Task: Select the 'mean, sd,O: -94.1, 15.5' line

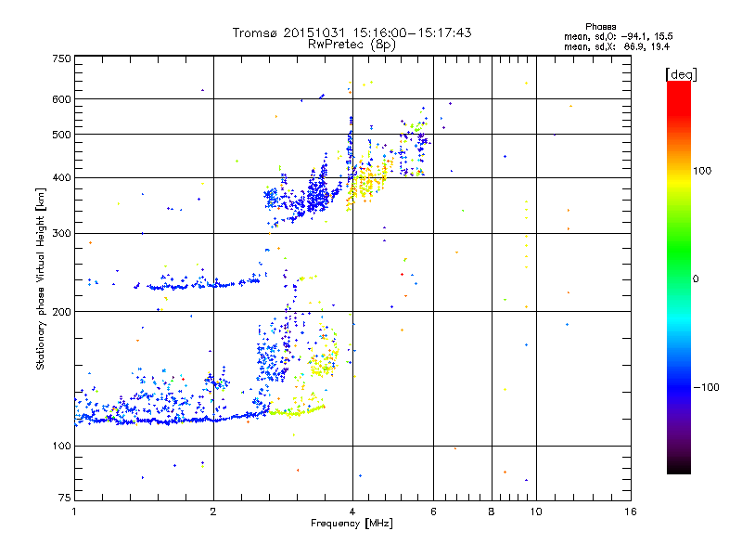Action: [x=618, y=36]
